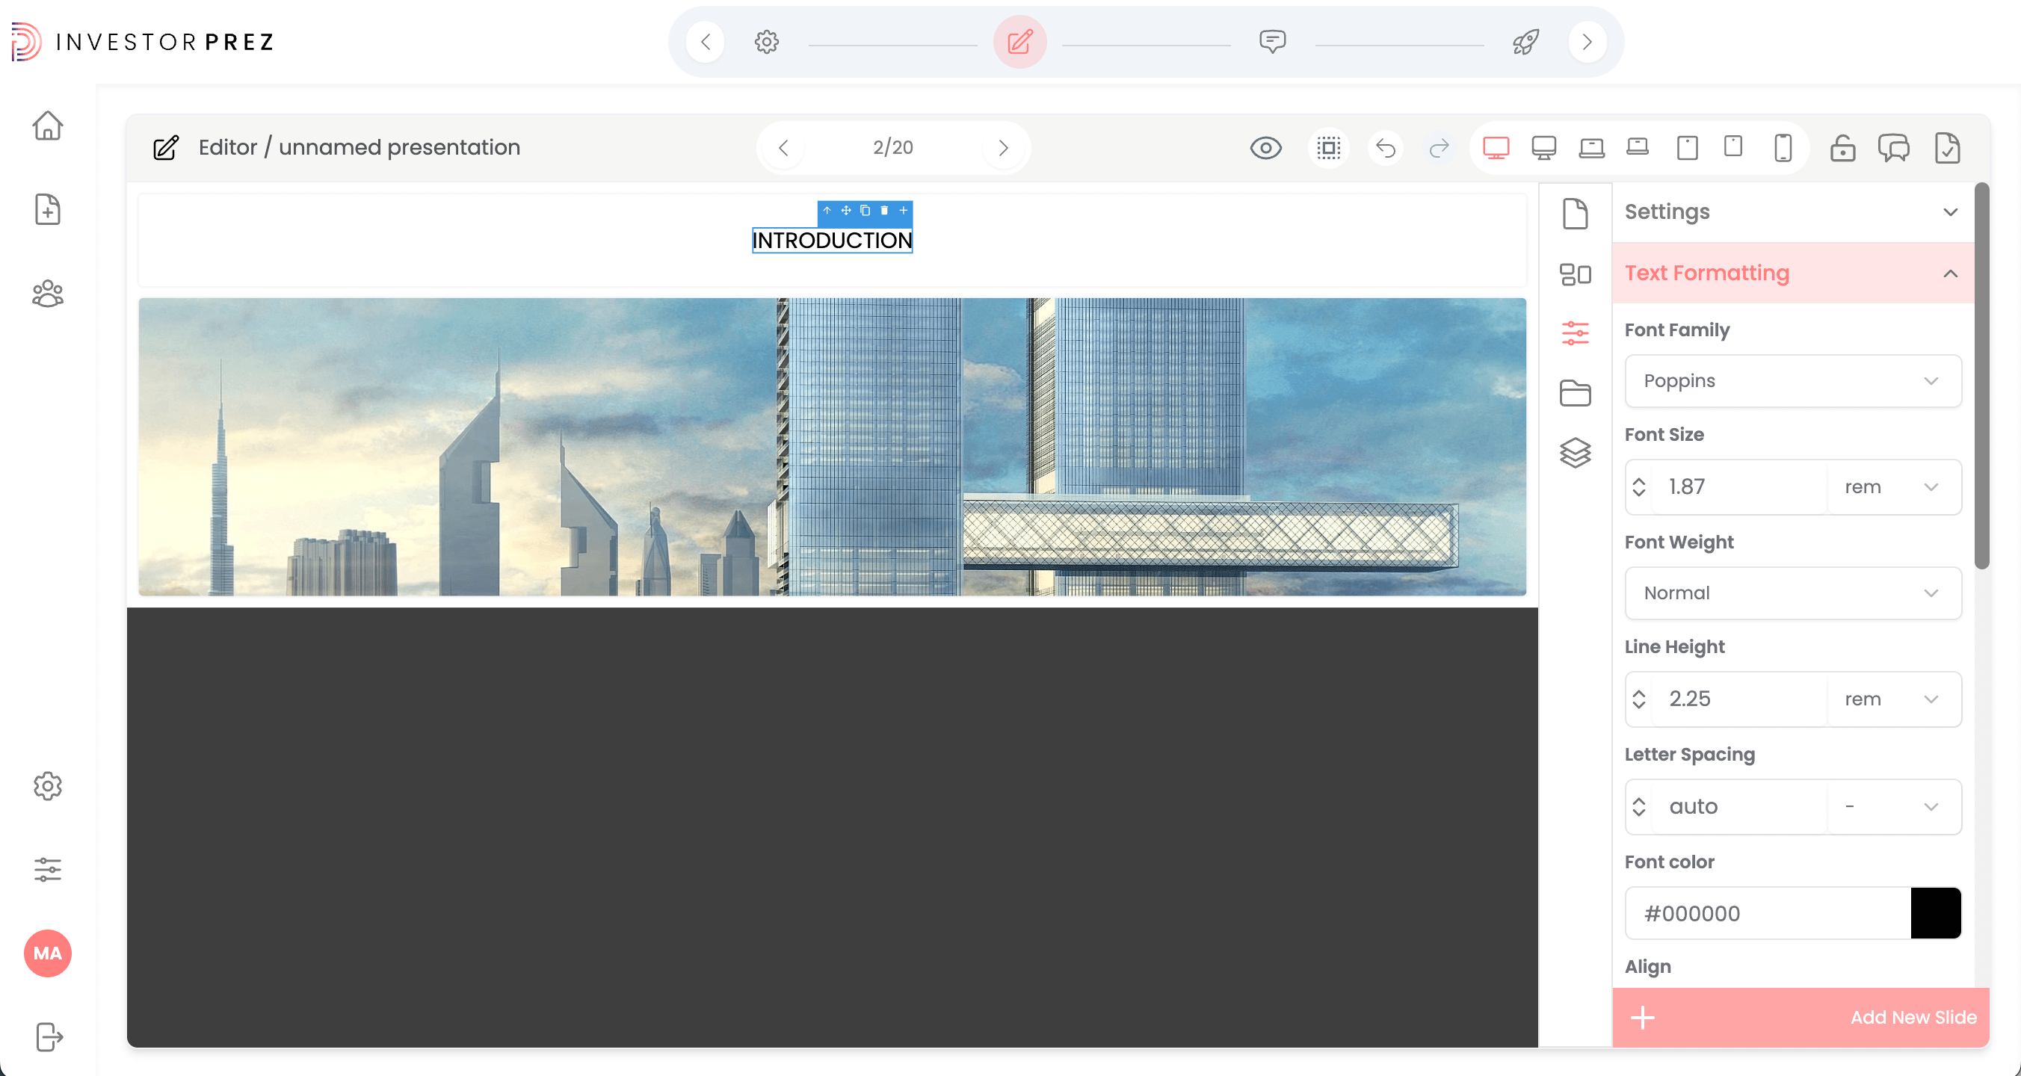Select small tablet device view
The height and width of the screenshot is (1076, 2021).
(1733, 146)
